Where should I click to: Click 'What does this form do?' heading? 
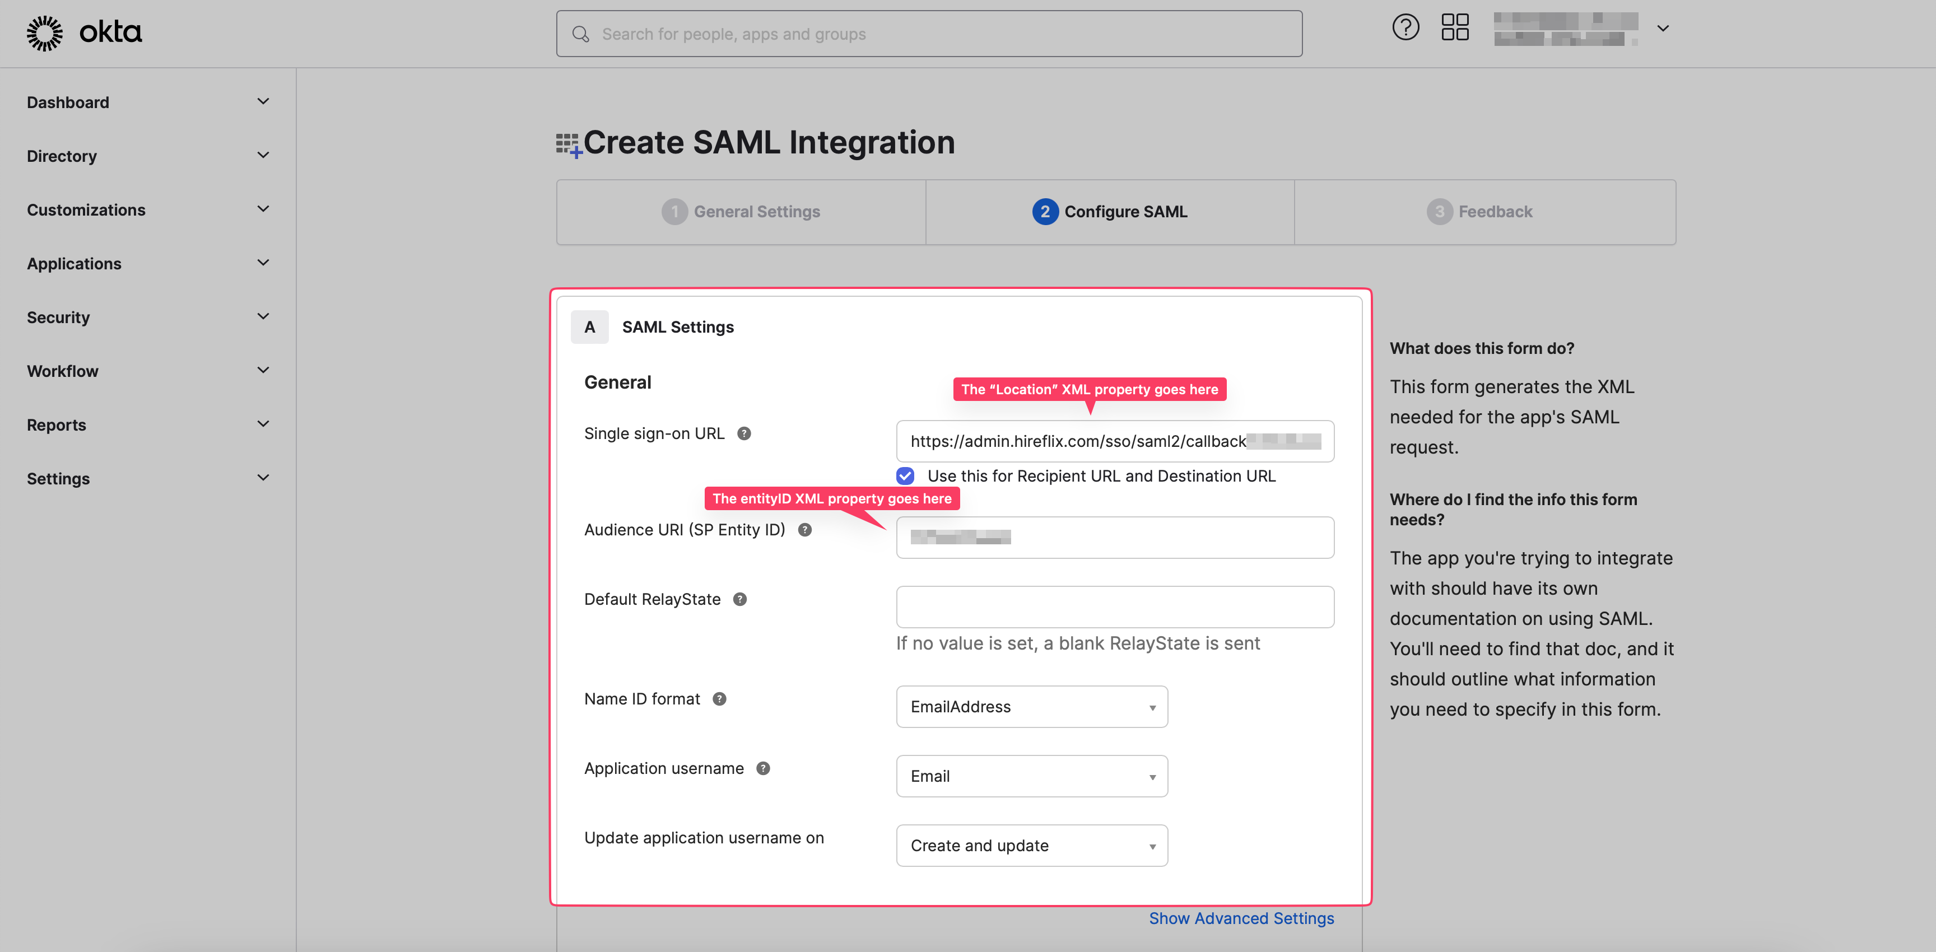coord(1481,349)
